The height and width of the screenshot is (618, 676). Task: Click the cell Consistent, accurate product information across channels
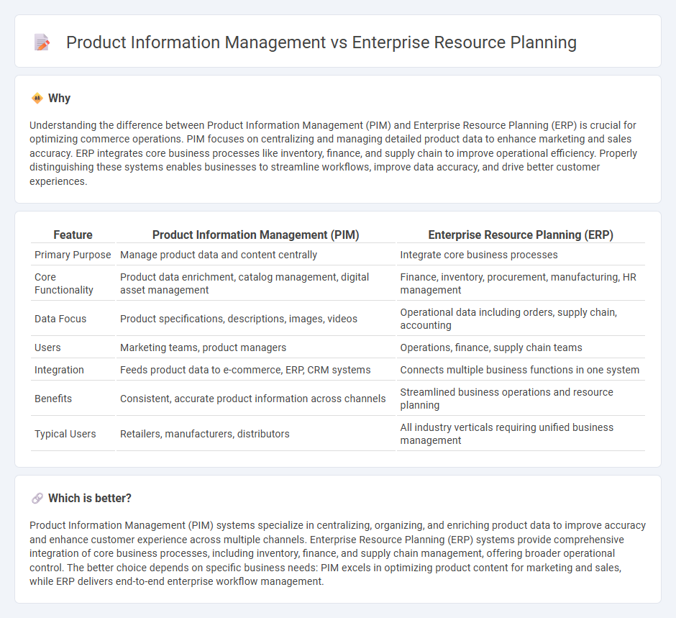pyautogui.click(x=255, y=399)
